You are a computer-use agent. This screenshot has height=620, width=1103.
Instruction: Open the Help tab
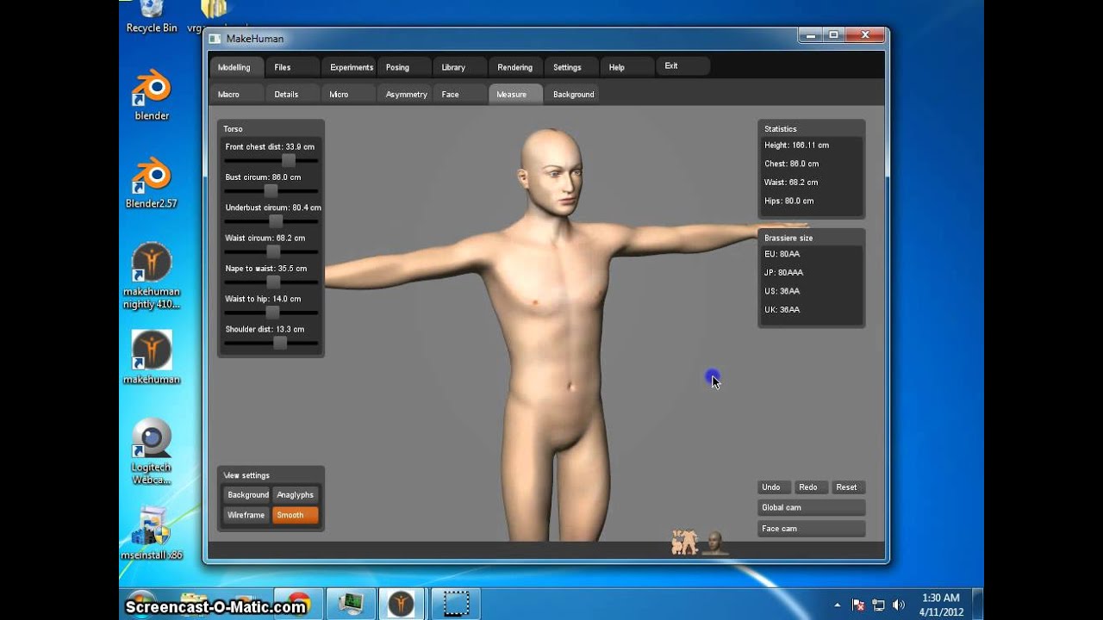click(x=626, y=67)
